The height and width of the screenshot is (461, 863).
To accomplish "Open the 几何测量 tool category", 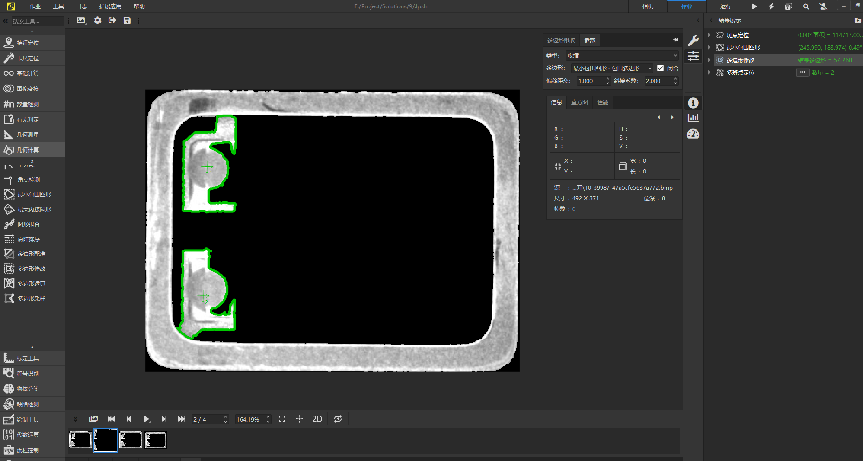I will click(28, 135).
